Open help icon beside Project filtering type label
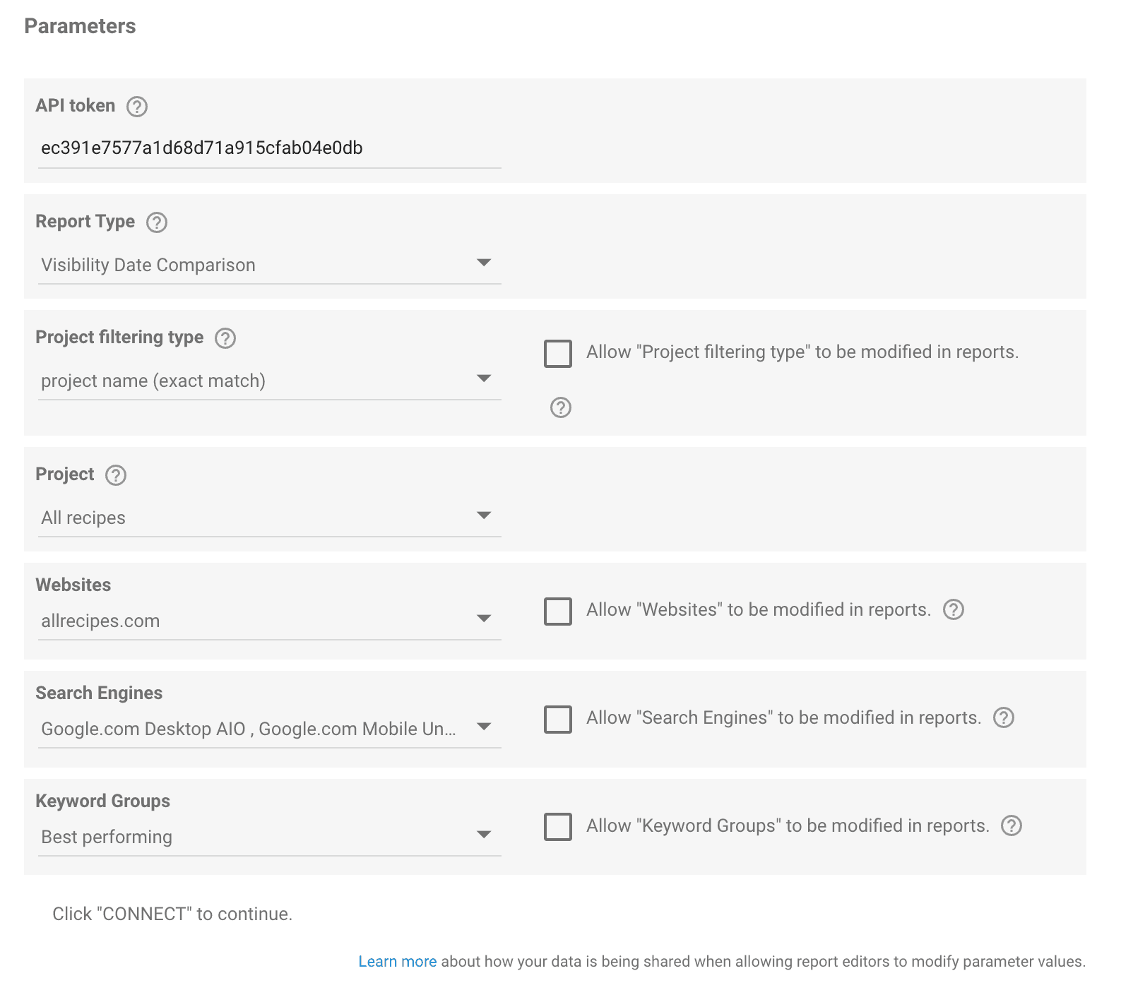The height and width of the screenshot is (990, 1133). pos(225,338)
